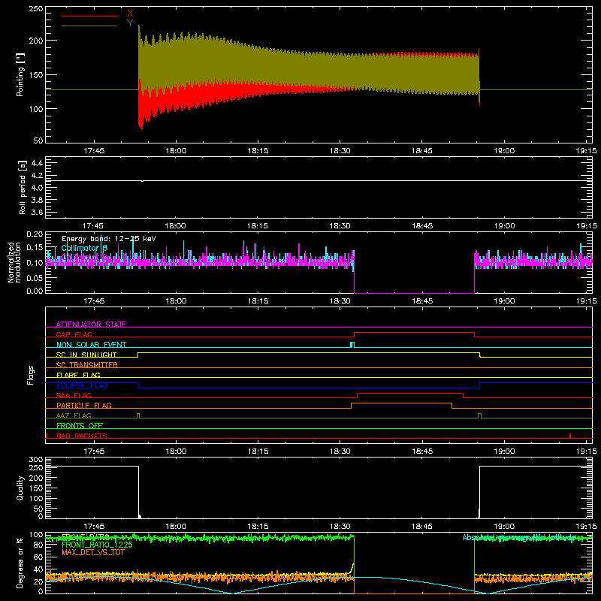Click the Flags axis title
601x601 pixels.
30,375
